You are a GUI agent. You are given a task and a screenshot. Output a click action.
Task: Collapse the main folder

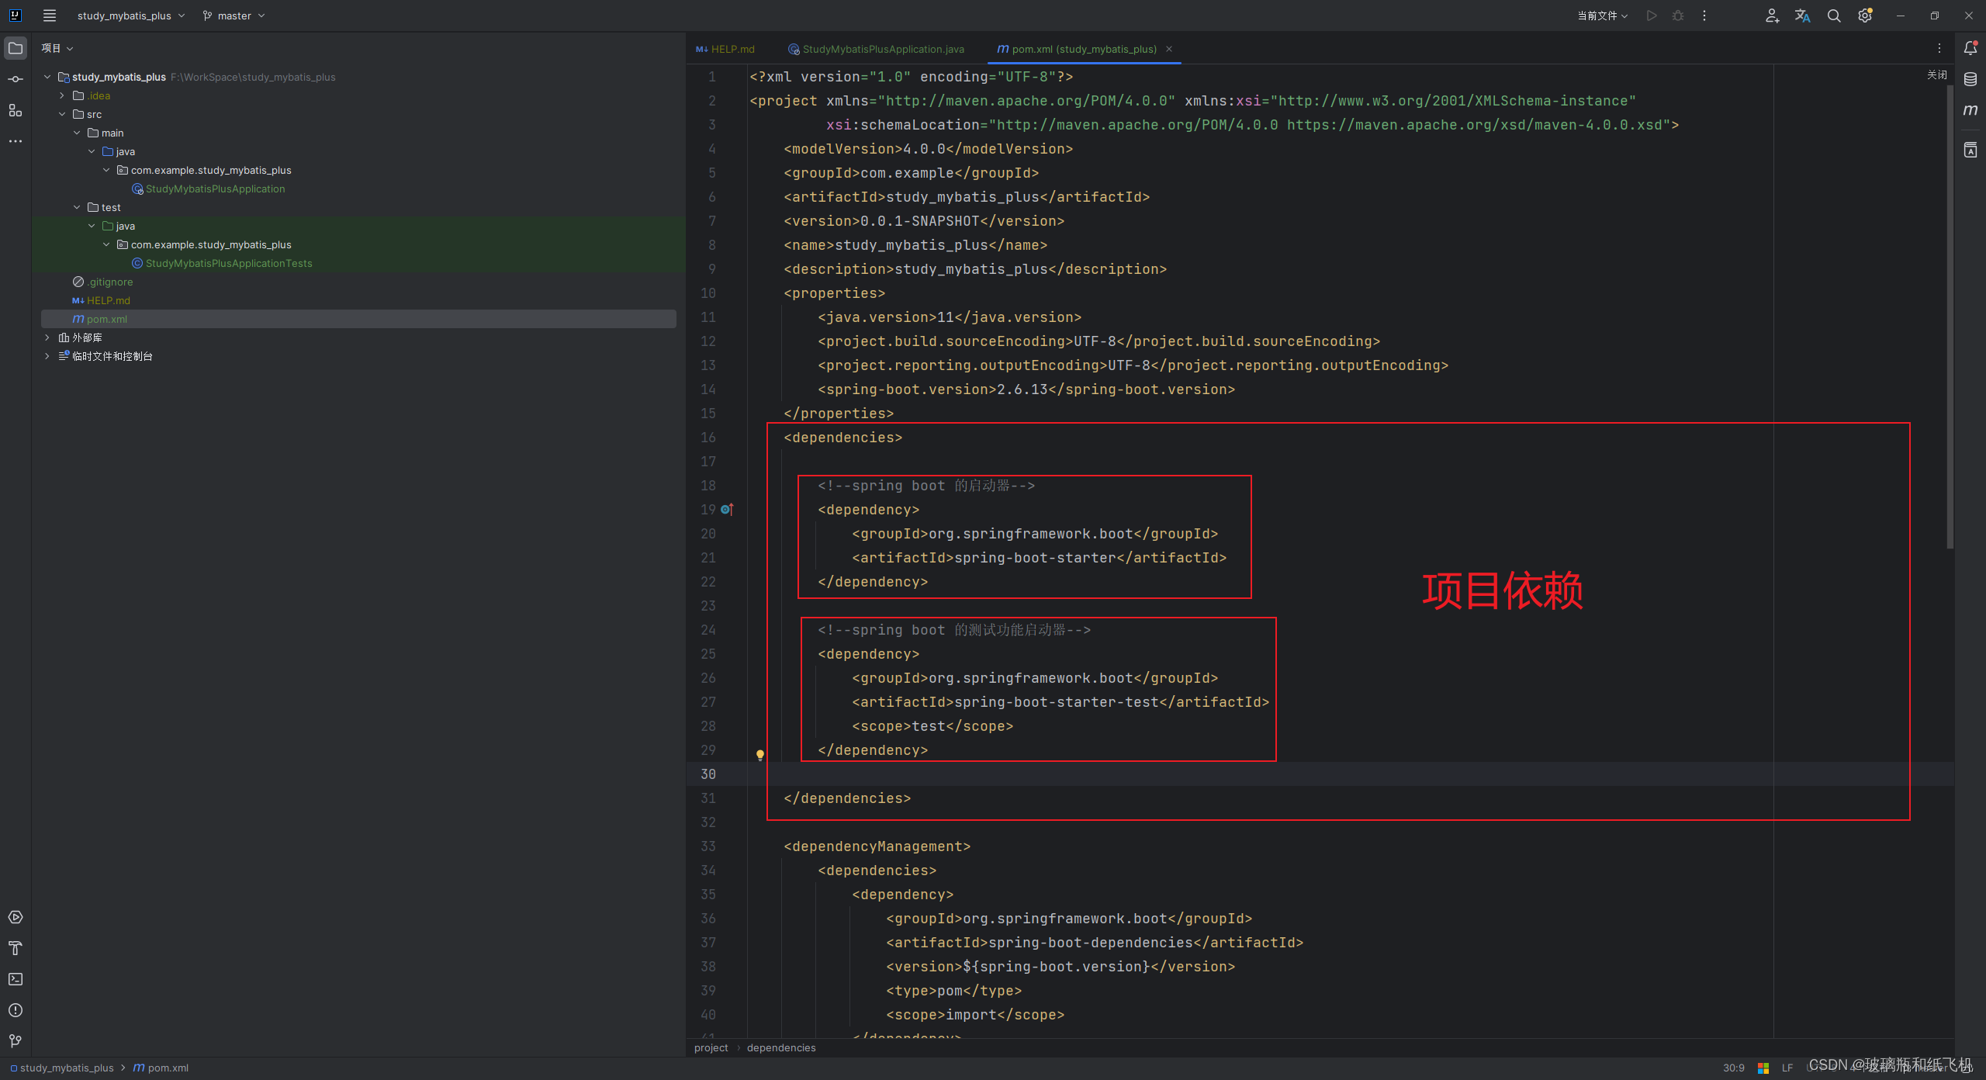click(x=77, y=133)
